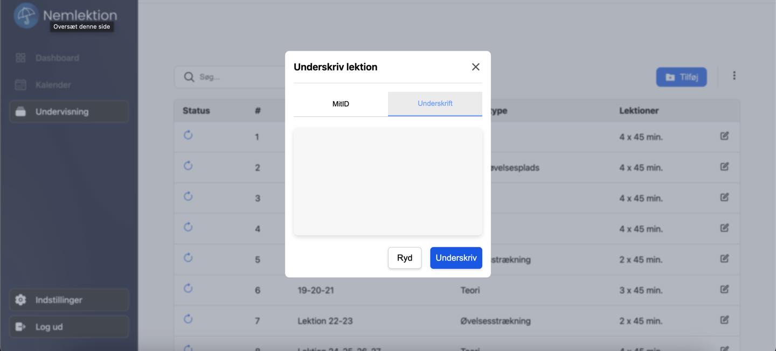The height and width of the screenshot is (351, 776).
Task: Click the blue Underskriv button
Action: click(x=456, y=258)
